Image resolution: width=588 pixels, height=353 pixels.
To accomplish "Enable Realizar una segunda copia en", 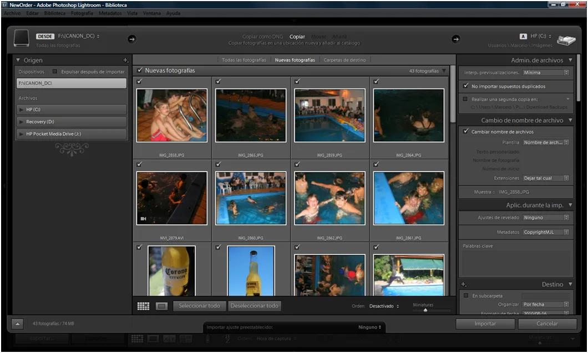I will [x=467, y=98].
